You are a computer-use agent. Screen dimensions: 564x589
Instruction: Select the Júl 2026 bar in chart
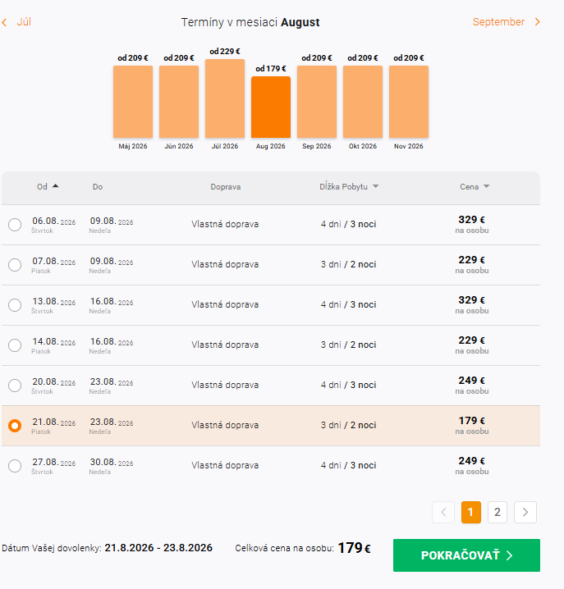click(x=225, y=99)
